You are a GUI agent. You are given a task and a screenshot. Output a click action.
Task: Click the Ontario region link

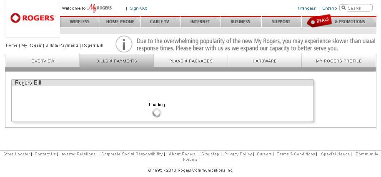click(x=329, y=8)
